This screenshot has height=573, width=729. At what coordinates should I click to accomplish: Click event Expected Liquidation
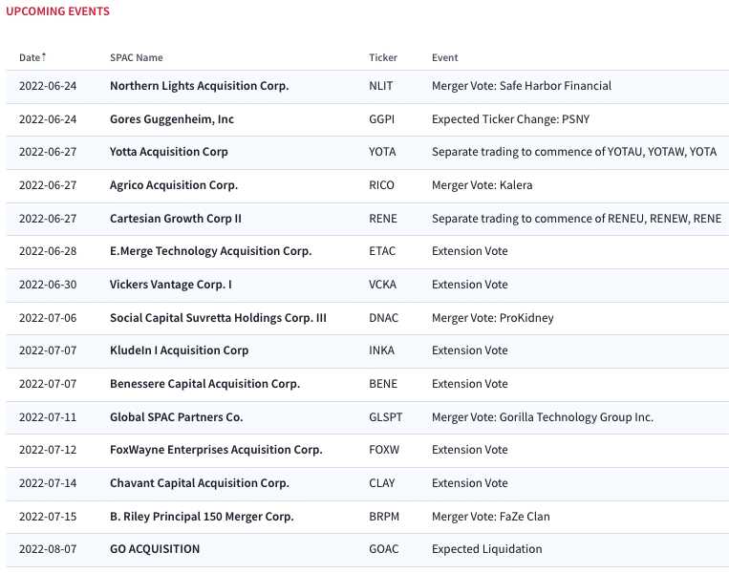[486, 549]
